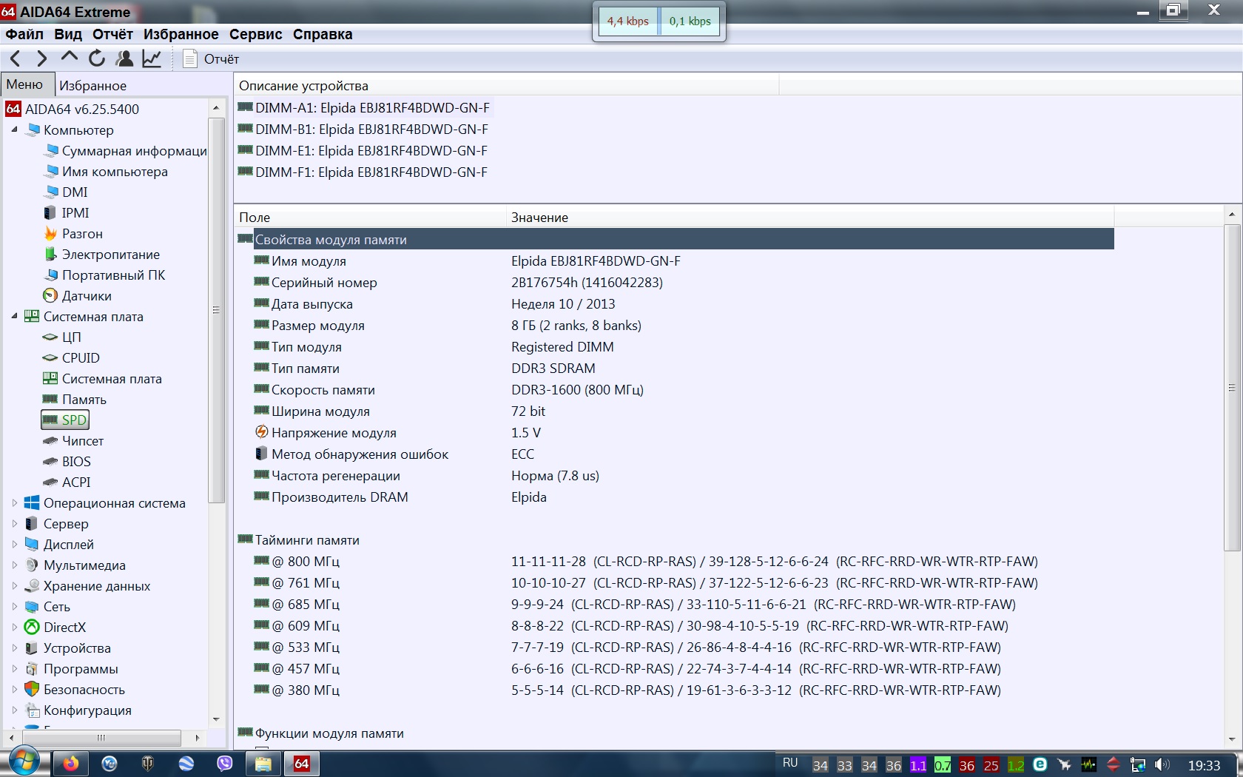Open the Вид menu
This screenshot has width=1243, height=777.
point(68,34)
